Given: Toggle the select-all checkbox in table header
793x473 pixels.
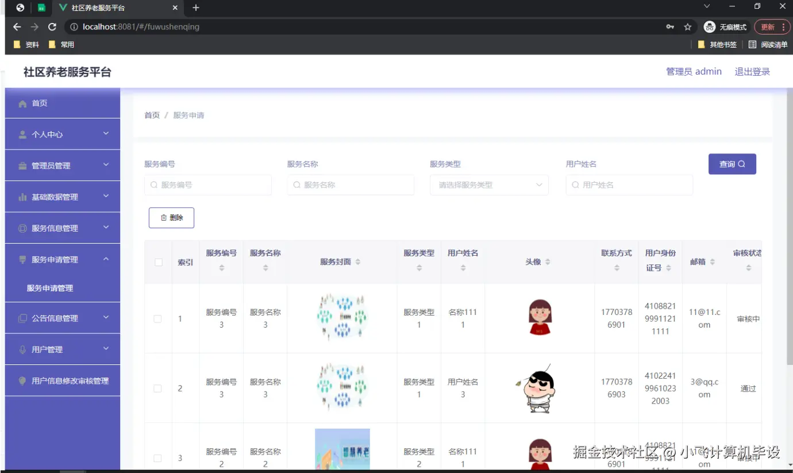Looking at the screenshot, I should [157, 261].
